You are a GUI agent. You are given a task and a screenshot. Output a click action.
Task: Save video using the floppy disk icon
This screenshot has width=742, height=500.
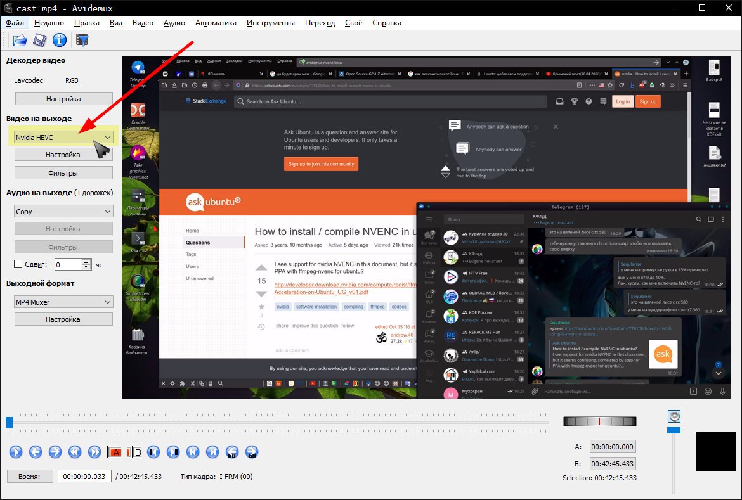click(x=40, y=40)
